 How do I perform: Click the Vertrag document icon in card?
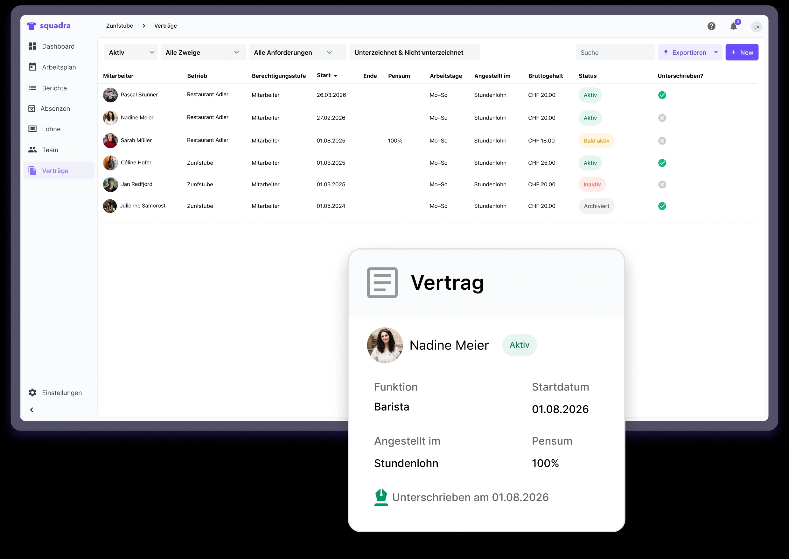[x=382, y=282]
